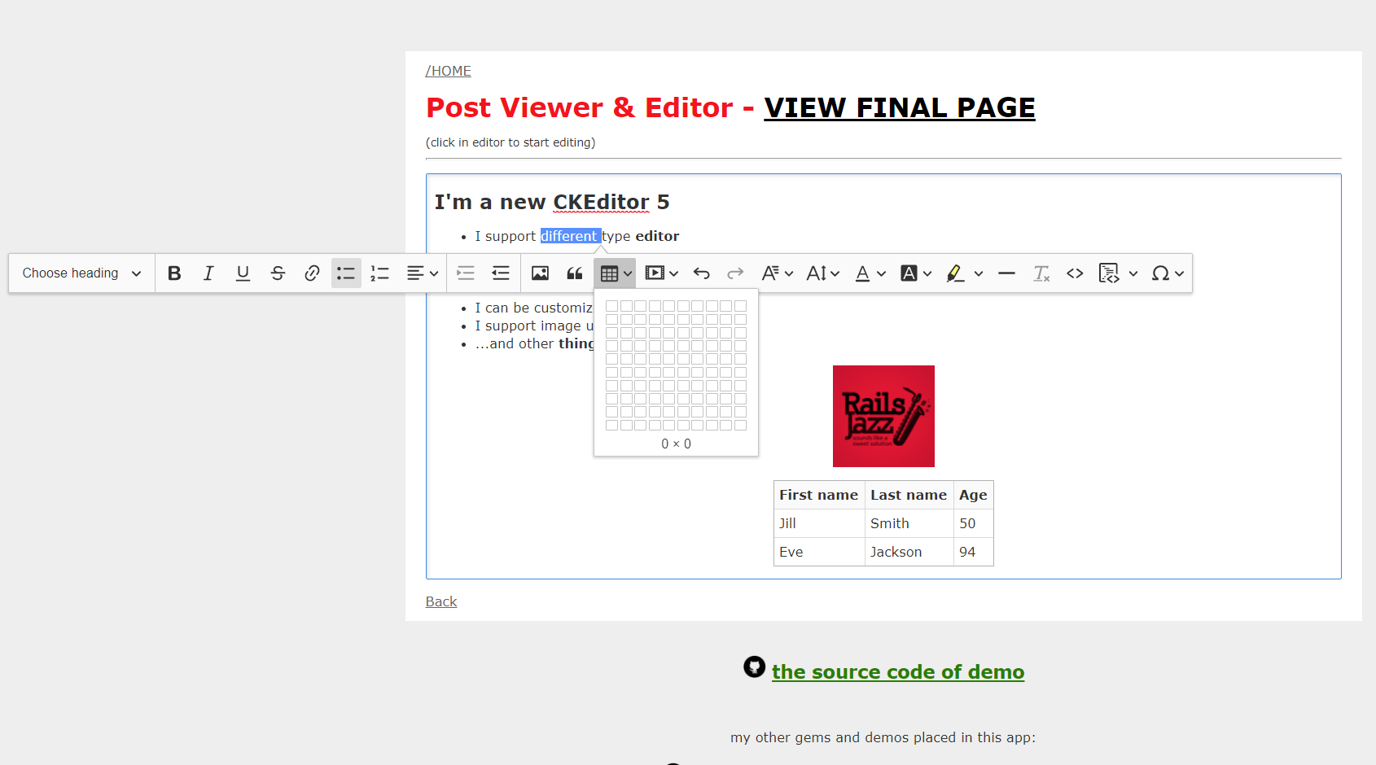Click the insert code block icon
The width and height of the screenshot is (1376, 765).
pyautogui.click(x=1109, y=273)
